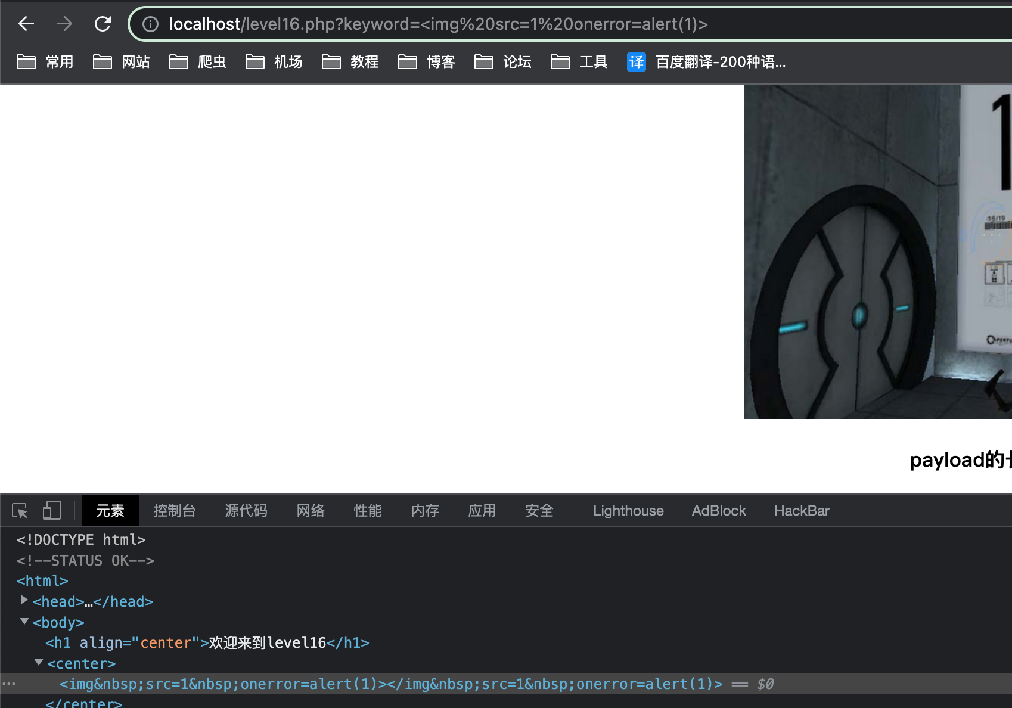Image resolution: width=1012 pixels, height=708 pixels.
Task: Open the 网站 bookmarks folder
Action: [122, 62]
